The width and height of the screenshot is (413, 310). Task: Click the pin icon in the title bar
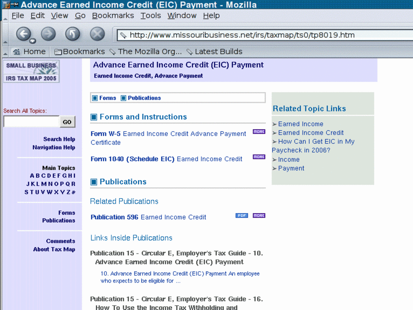[15, 4]
